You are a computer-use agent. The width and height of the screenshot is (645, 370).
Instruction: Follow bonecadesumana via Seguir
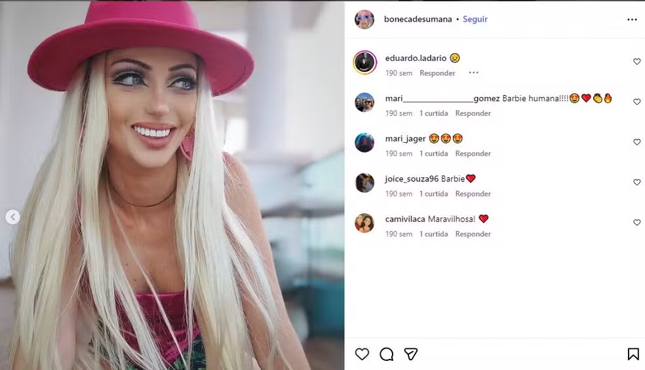[x=475, y=19]
